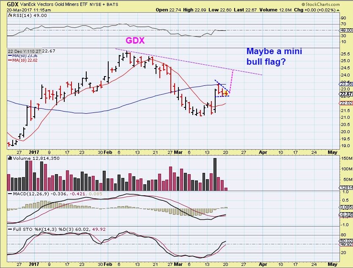Click the Apr label on date axis
The height and width of the screenshot is (268, 353).
pos(263,152)
